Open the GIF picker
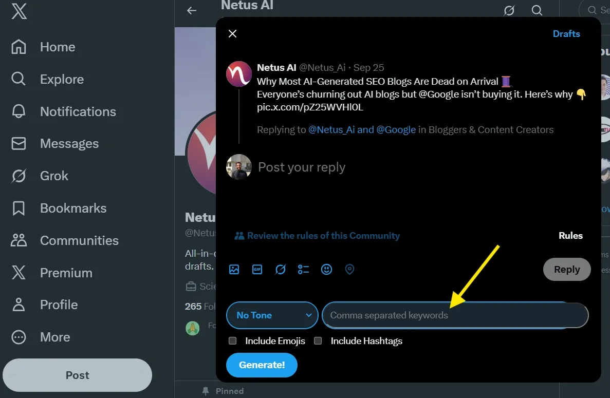This screenshot has height=398, width=610. 257,269
